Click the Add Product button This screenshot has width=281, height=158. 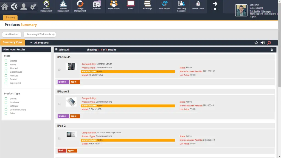[12, 34]
